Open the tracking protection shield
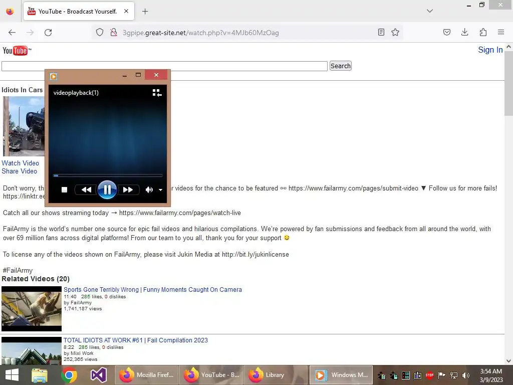 click(x=100, y=33)
